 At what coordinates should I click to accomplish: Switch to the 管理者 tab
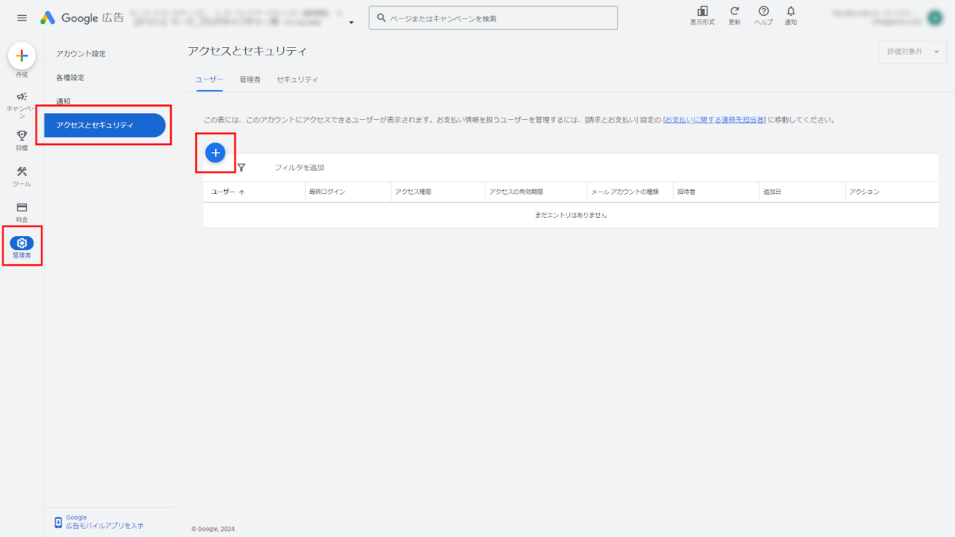[x=250, y=80]
